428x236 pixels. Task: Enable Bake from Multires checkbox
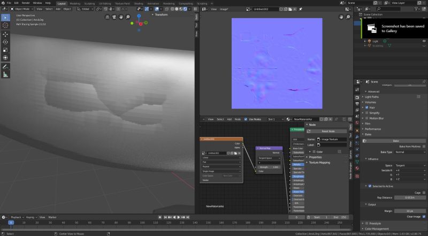(x=424, y=147)
